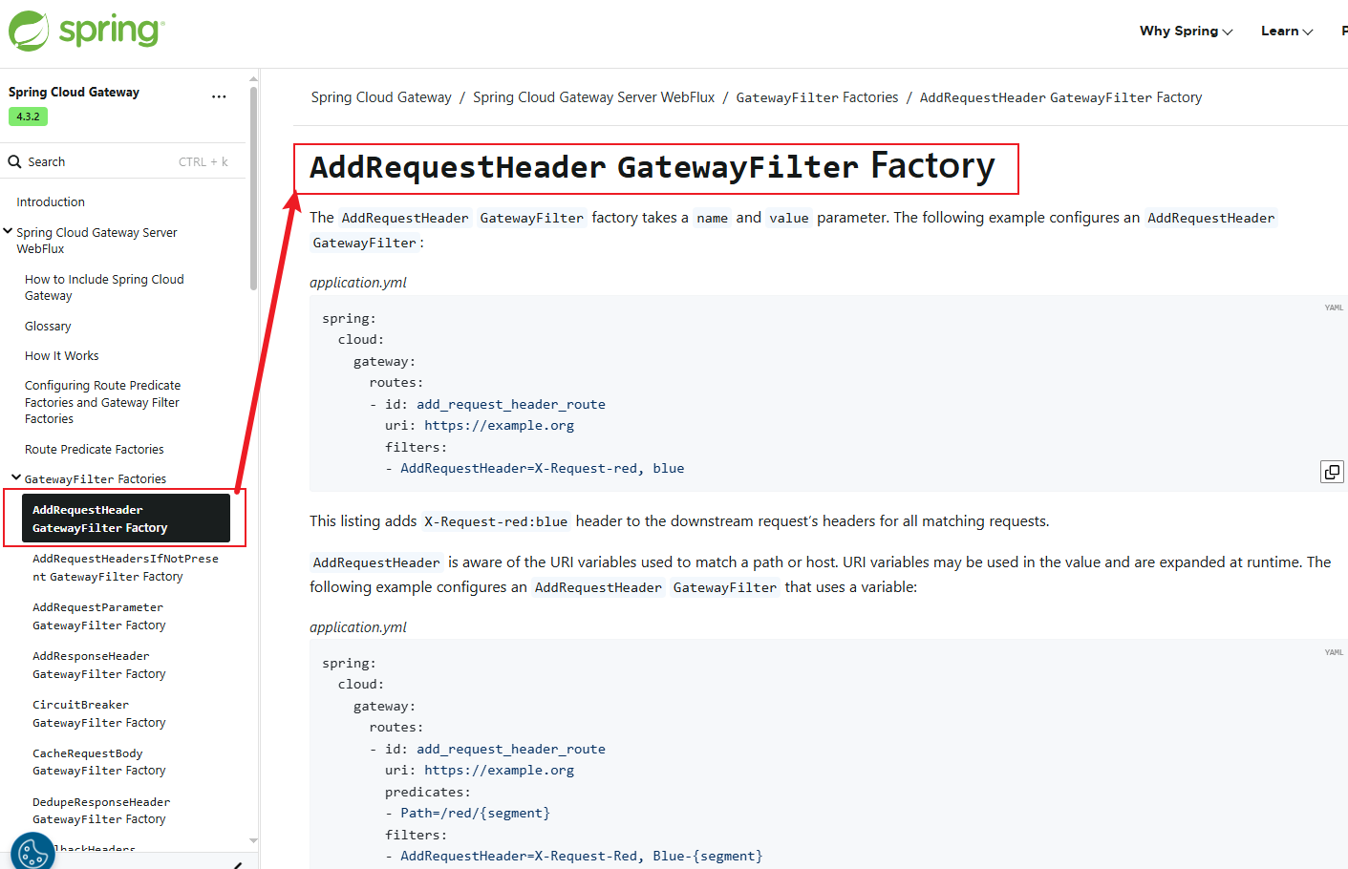The image size is (1348, 869).
Task: Click Spring Cloud Gateway Server WebFlux breadcrumb
Action: tap(593, 97)
